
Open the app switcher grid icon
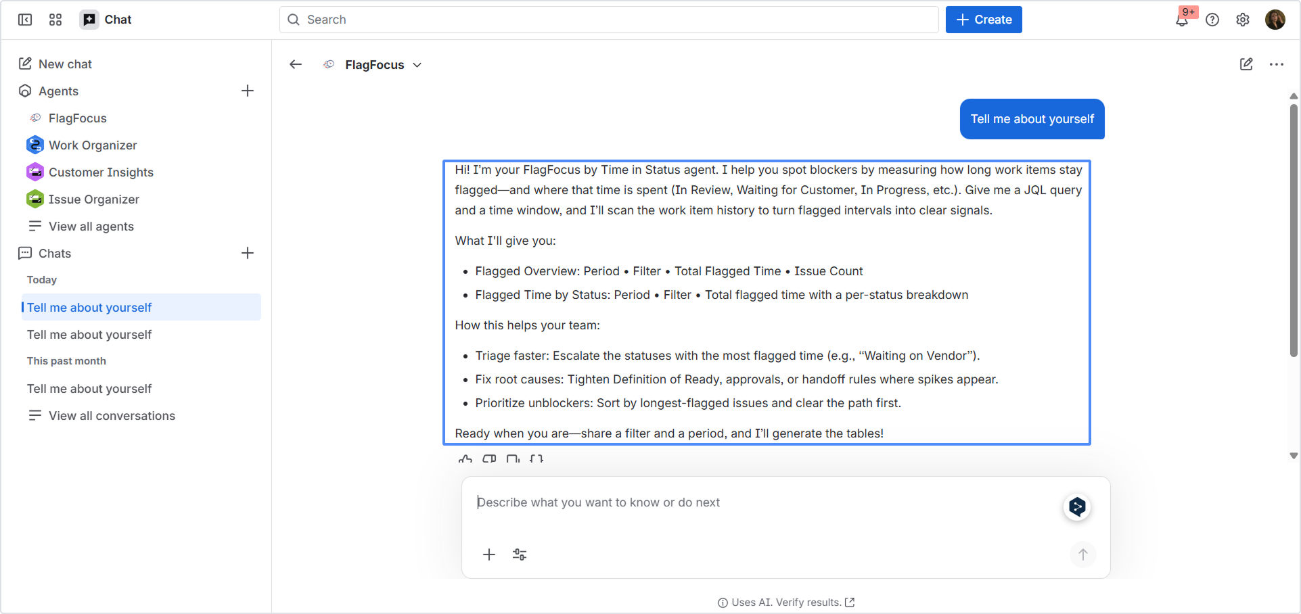pyautogui.click(x=55, y=20)
